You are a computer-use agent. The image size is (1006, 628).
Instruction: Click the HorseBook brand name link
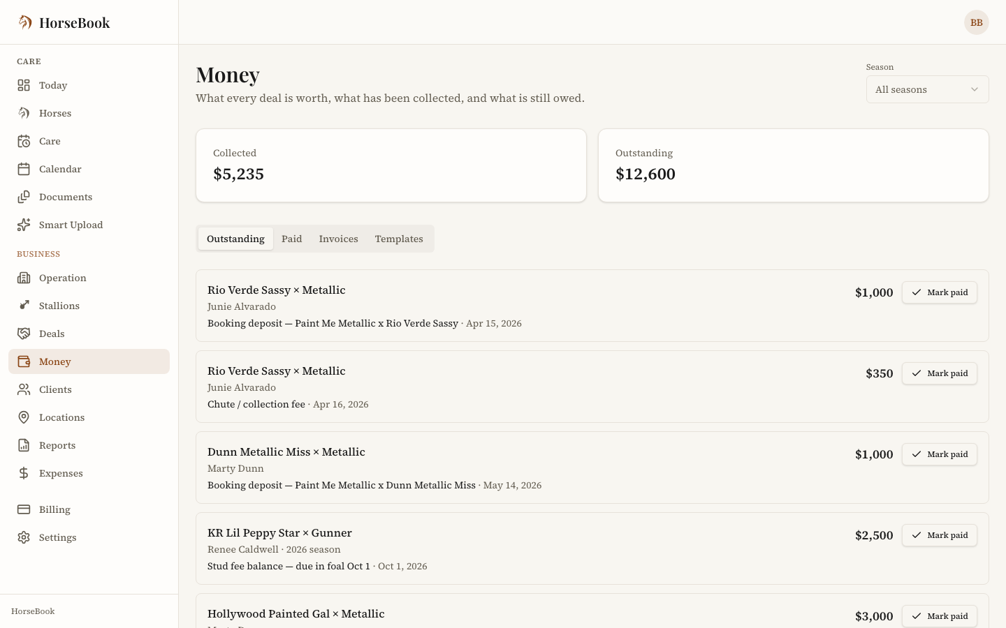point(74,22)
